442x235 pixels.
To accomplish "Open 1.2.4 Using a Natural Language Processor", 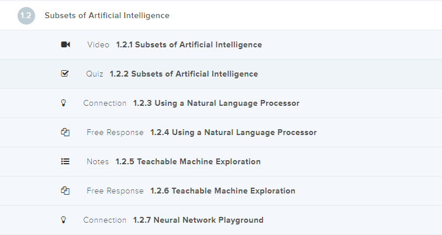I will [233, 133].
